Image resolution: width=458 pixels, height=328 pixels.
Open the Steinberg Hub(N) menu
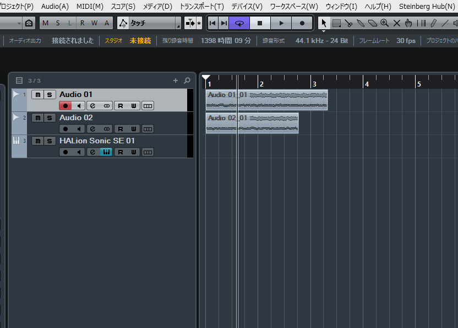pyautogui.click(x=427, y=6)
